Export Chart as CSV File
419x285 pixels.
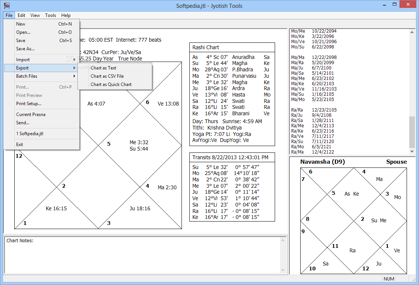115,76
